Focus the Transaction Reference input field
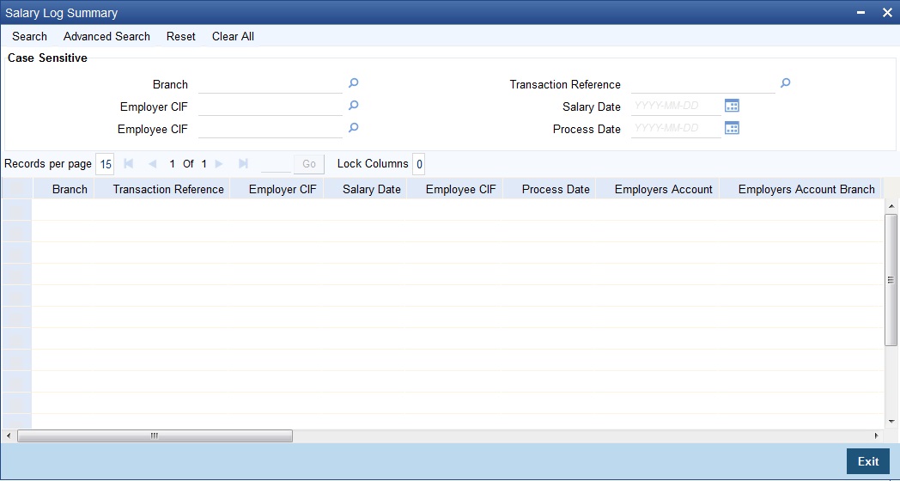Viewport: 900px width, 481px height. click(x=703, y=84)
